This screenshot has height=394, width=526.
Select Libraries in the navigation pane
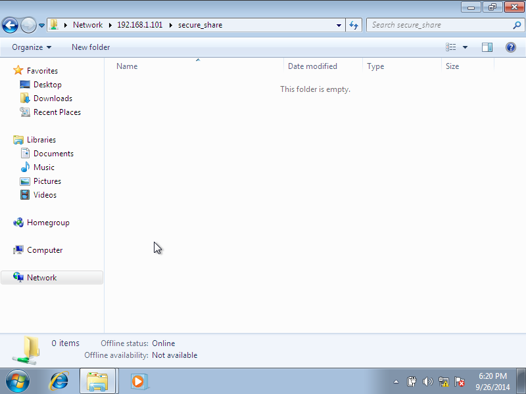[x=41, y=140]
